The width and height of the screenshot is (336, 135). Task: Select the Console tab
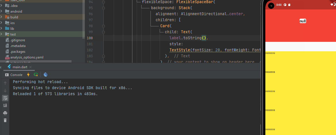pos(14,75)
